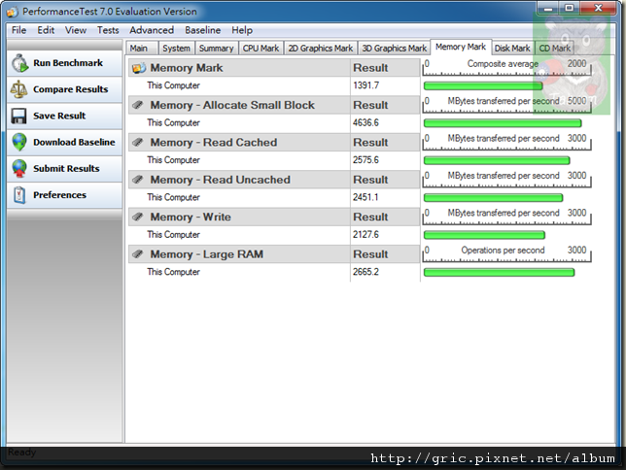Select the Memory Mark tab
This screenshot has width=626, height=470.
click(x=461, y=47)
